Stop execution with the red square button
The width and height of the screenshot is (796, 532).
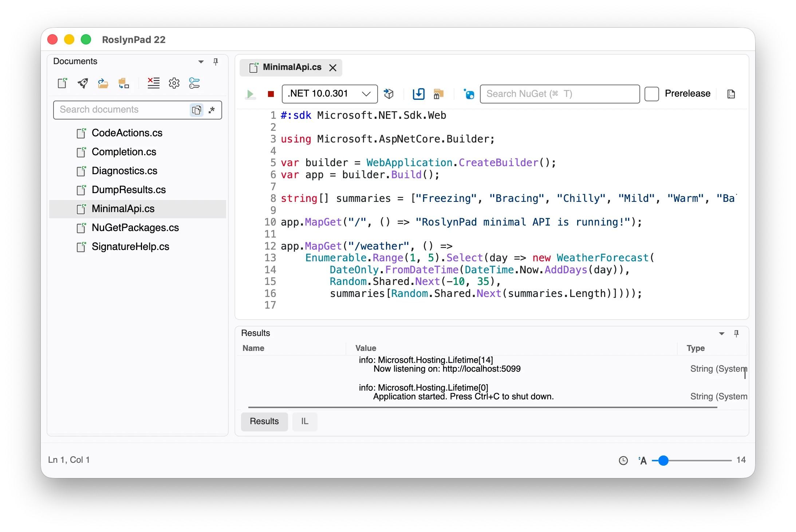(x=271, y=94)
